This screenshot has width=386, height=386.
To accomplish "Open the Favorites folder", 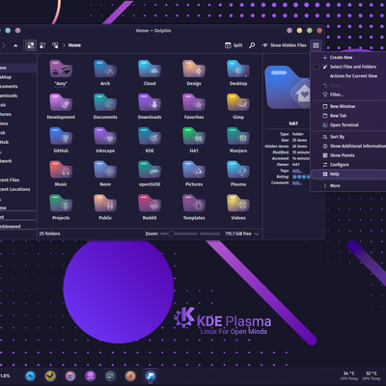I will 194,106.
